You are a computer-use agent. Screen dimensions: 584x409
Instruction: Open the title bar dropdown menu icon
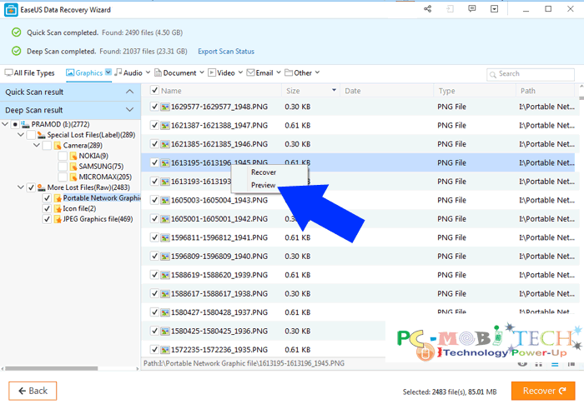[494, 9]
